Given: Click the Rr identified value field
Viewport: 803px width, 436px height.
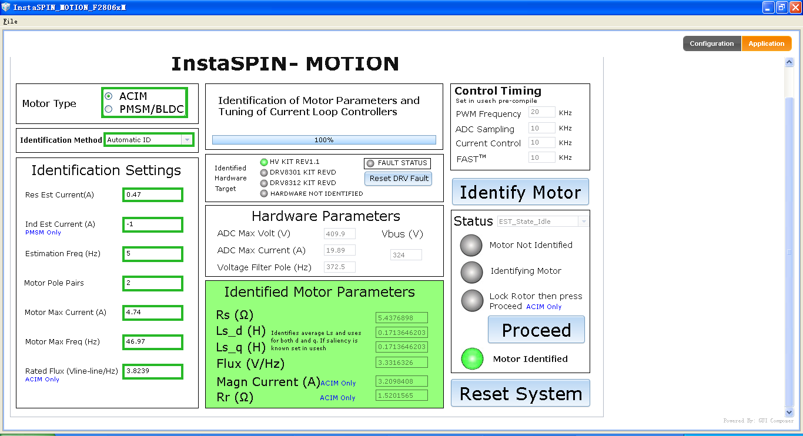Looking at the screenshot, I should click(401, 395).
